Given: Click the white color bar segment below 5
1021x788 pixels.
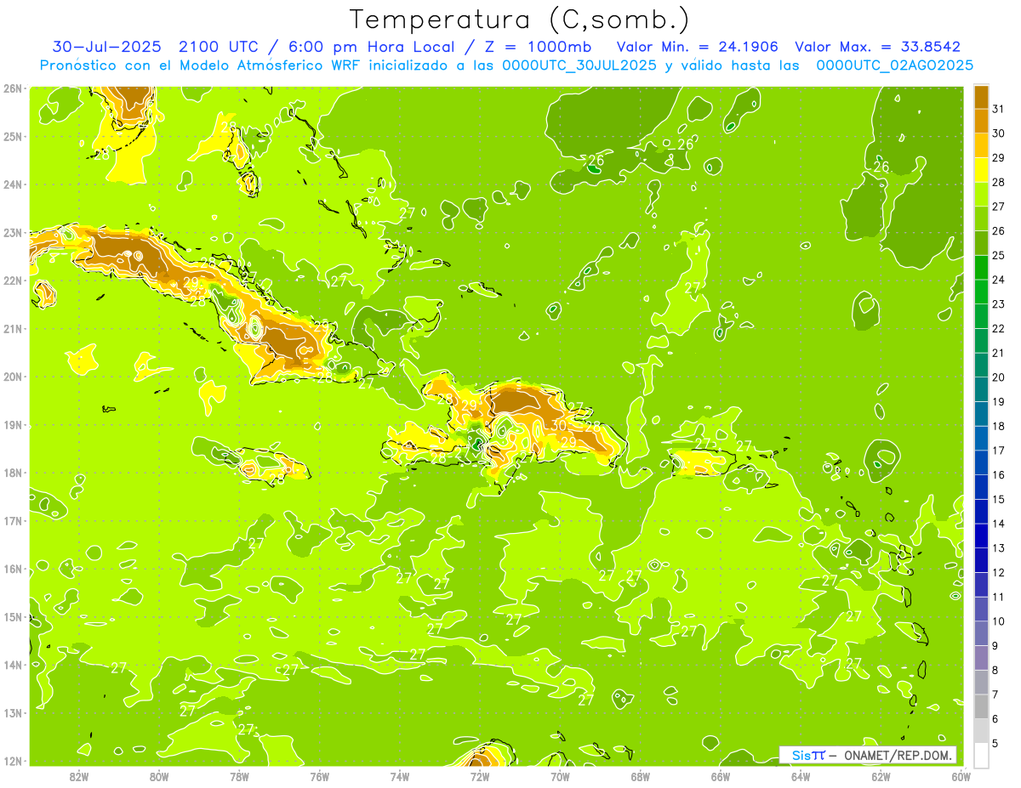Looking at the screenshot, I should 981,755.
